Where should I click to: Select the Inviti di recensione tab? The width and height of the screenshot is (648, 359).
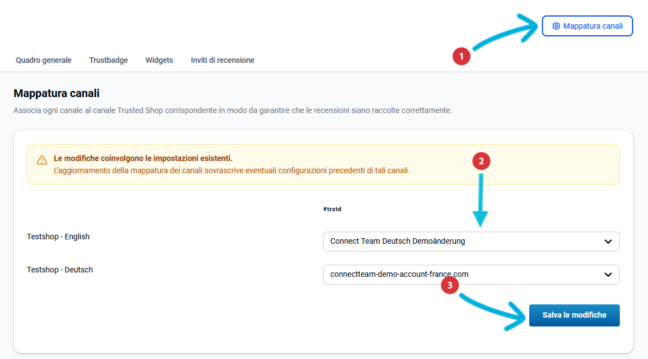[x=223, y=60]
